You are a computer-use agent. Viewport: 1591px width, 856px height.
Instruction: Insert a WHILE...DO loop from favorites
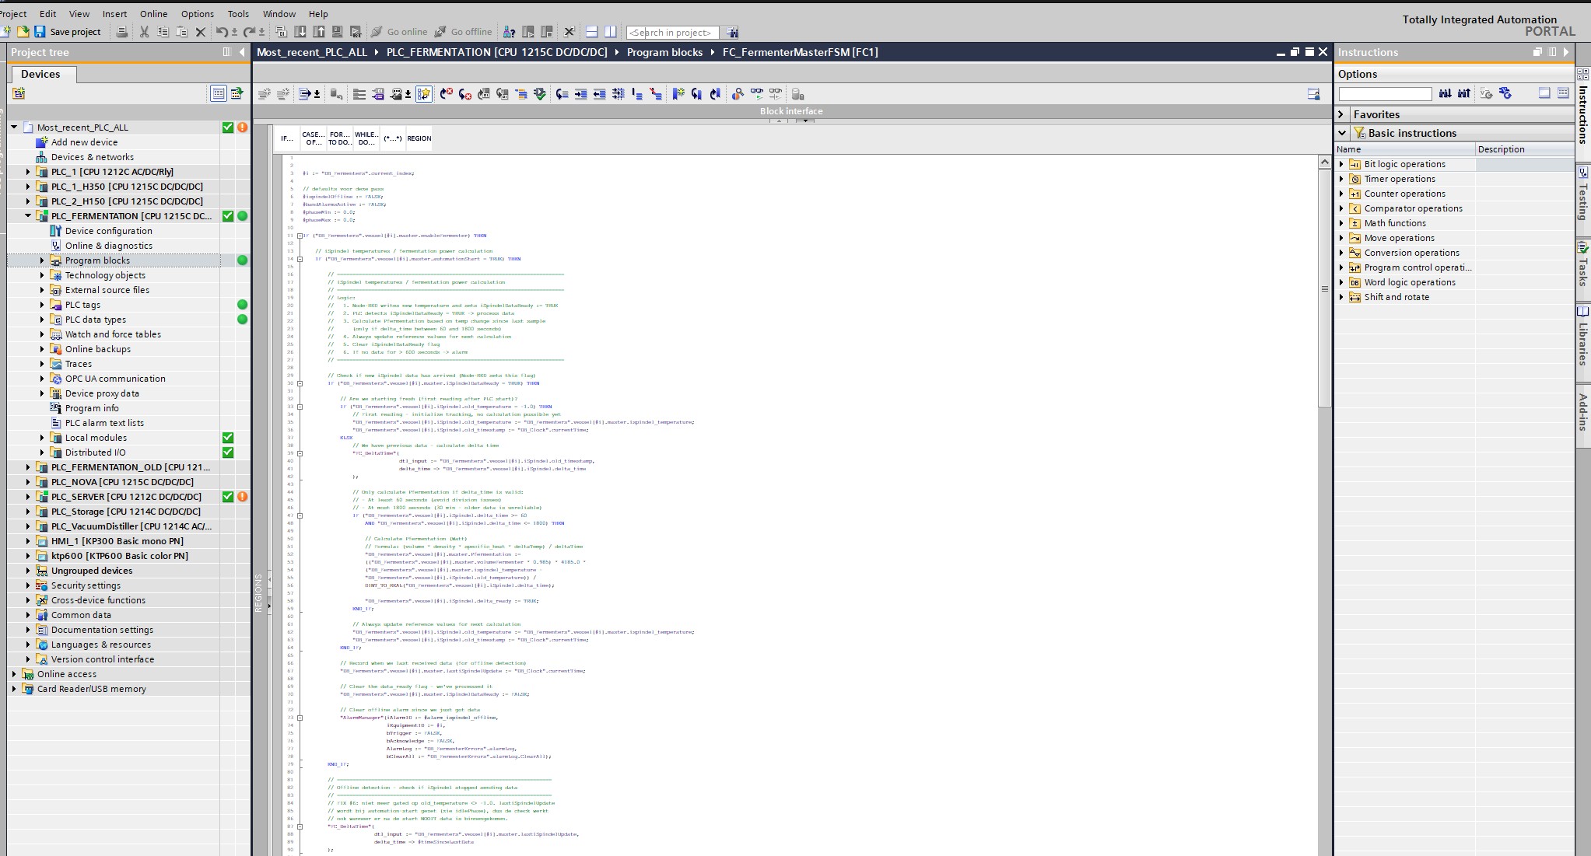click(x=366, y=138)
